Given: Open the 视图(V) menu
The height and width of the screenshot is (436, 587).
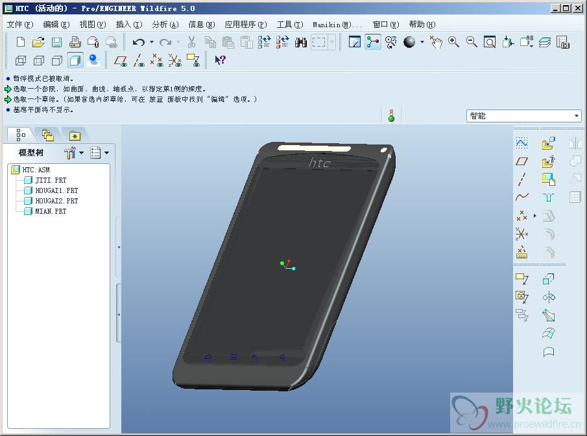Looking at the screenshot, I should coord(93,25).
